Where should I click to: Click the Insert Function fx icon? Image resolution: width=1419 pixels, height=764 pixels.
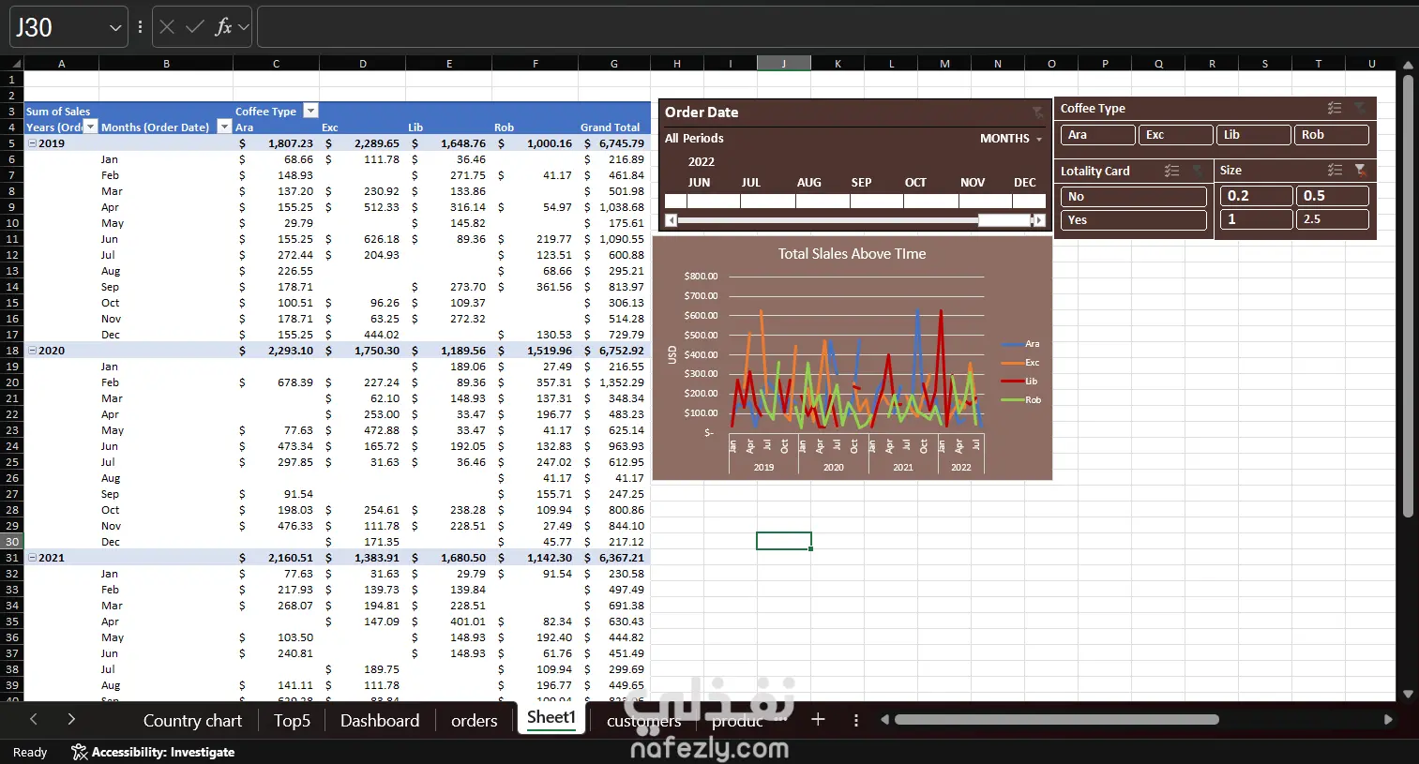[x=223, y=27]
